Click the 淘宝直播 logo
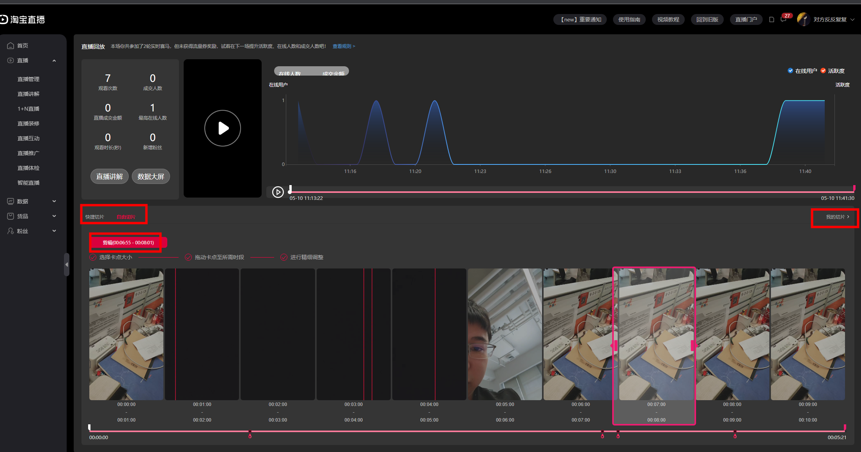The height and width of the screenshot is (452, 861). [x=23, y=19]
